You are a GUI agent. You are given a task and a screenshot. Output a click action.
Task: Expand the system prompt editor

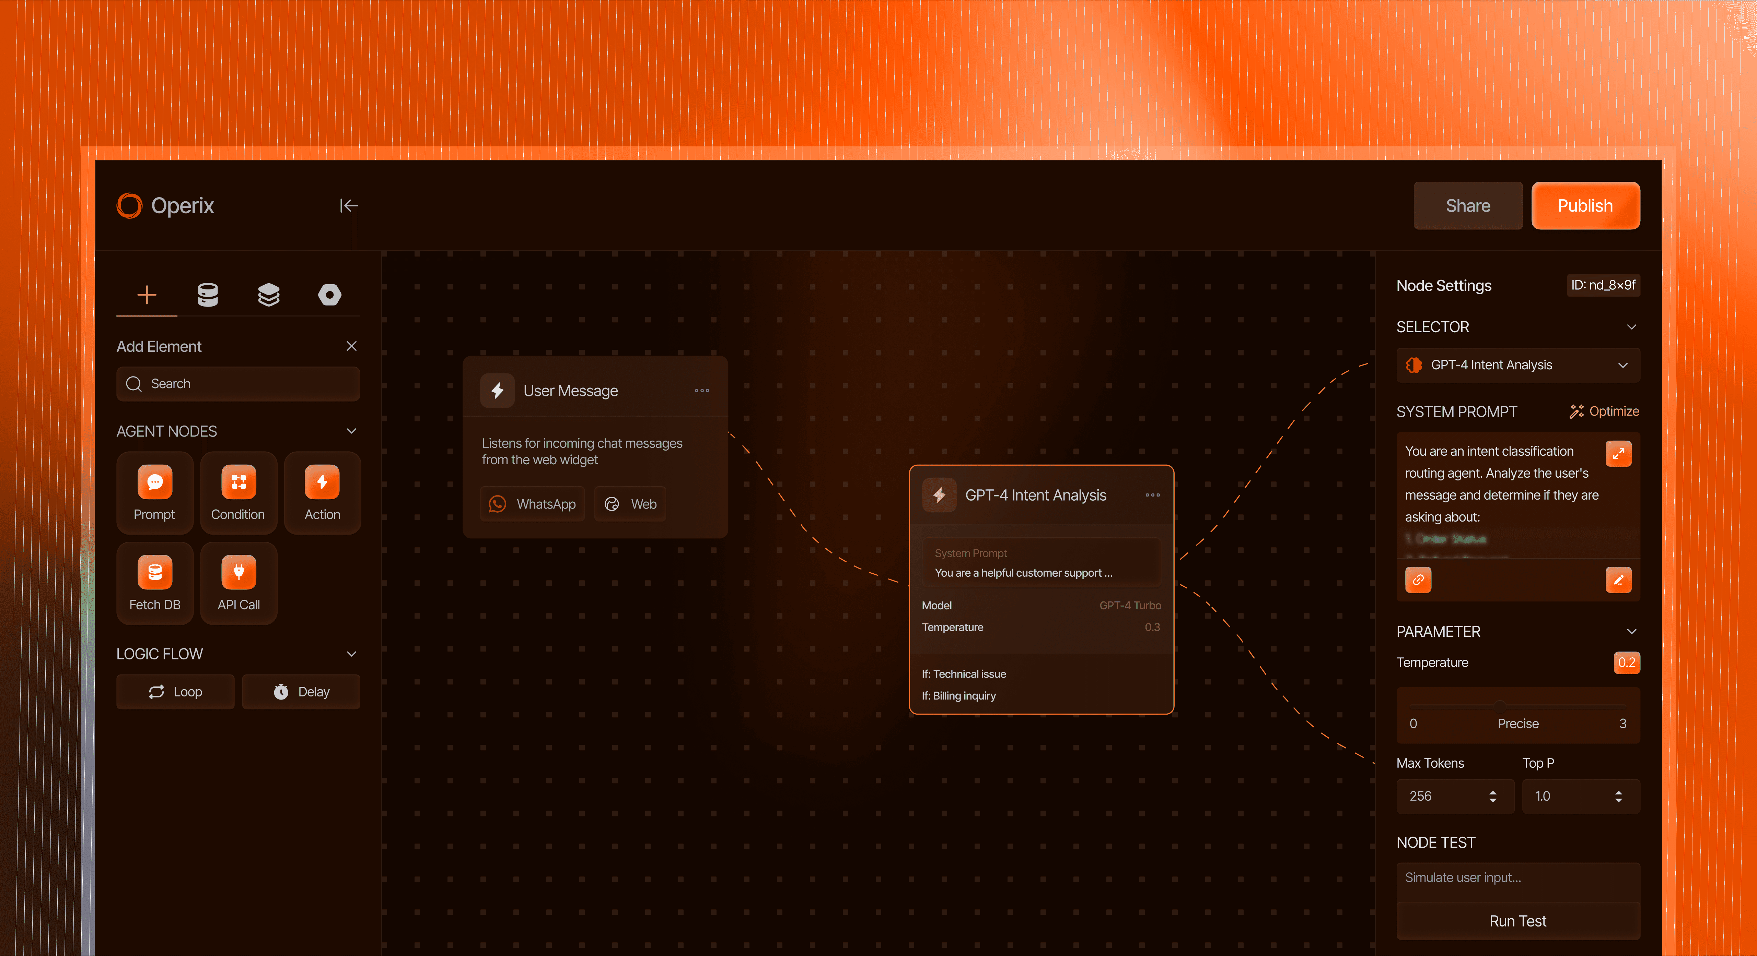pyautogui.click(x=1618, y=454)
